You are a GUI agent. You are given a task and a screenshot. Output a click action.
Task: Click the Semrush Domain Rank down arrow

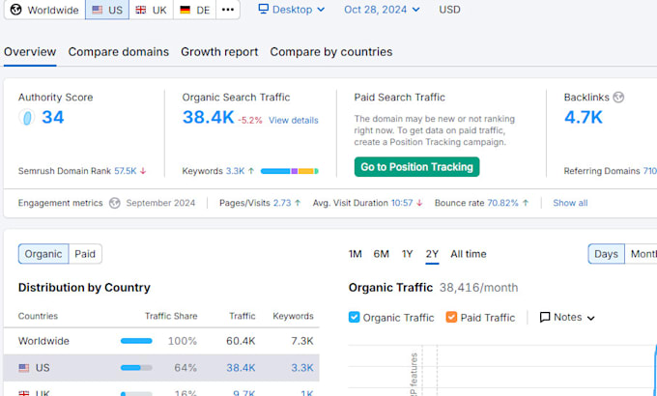pos(143,171)
